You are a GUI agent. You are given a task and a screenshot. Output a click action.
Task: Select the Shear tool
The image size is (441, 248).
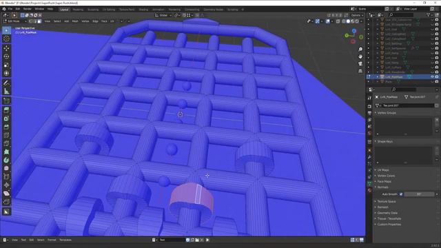(x=6, y=194)
